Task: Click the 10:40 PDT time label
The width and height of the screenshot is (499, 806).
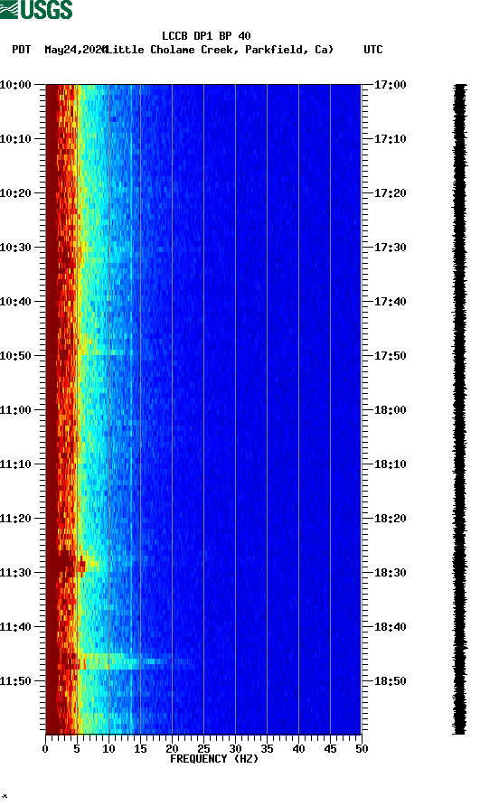Action: coord(15,302)
